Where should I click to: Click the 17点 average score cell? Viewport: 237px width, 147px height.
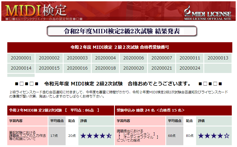[x=57, y=136]
